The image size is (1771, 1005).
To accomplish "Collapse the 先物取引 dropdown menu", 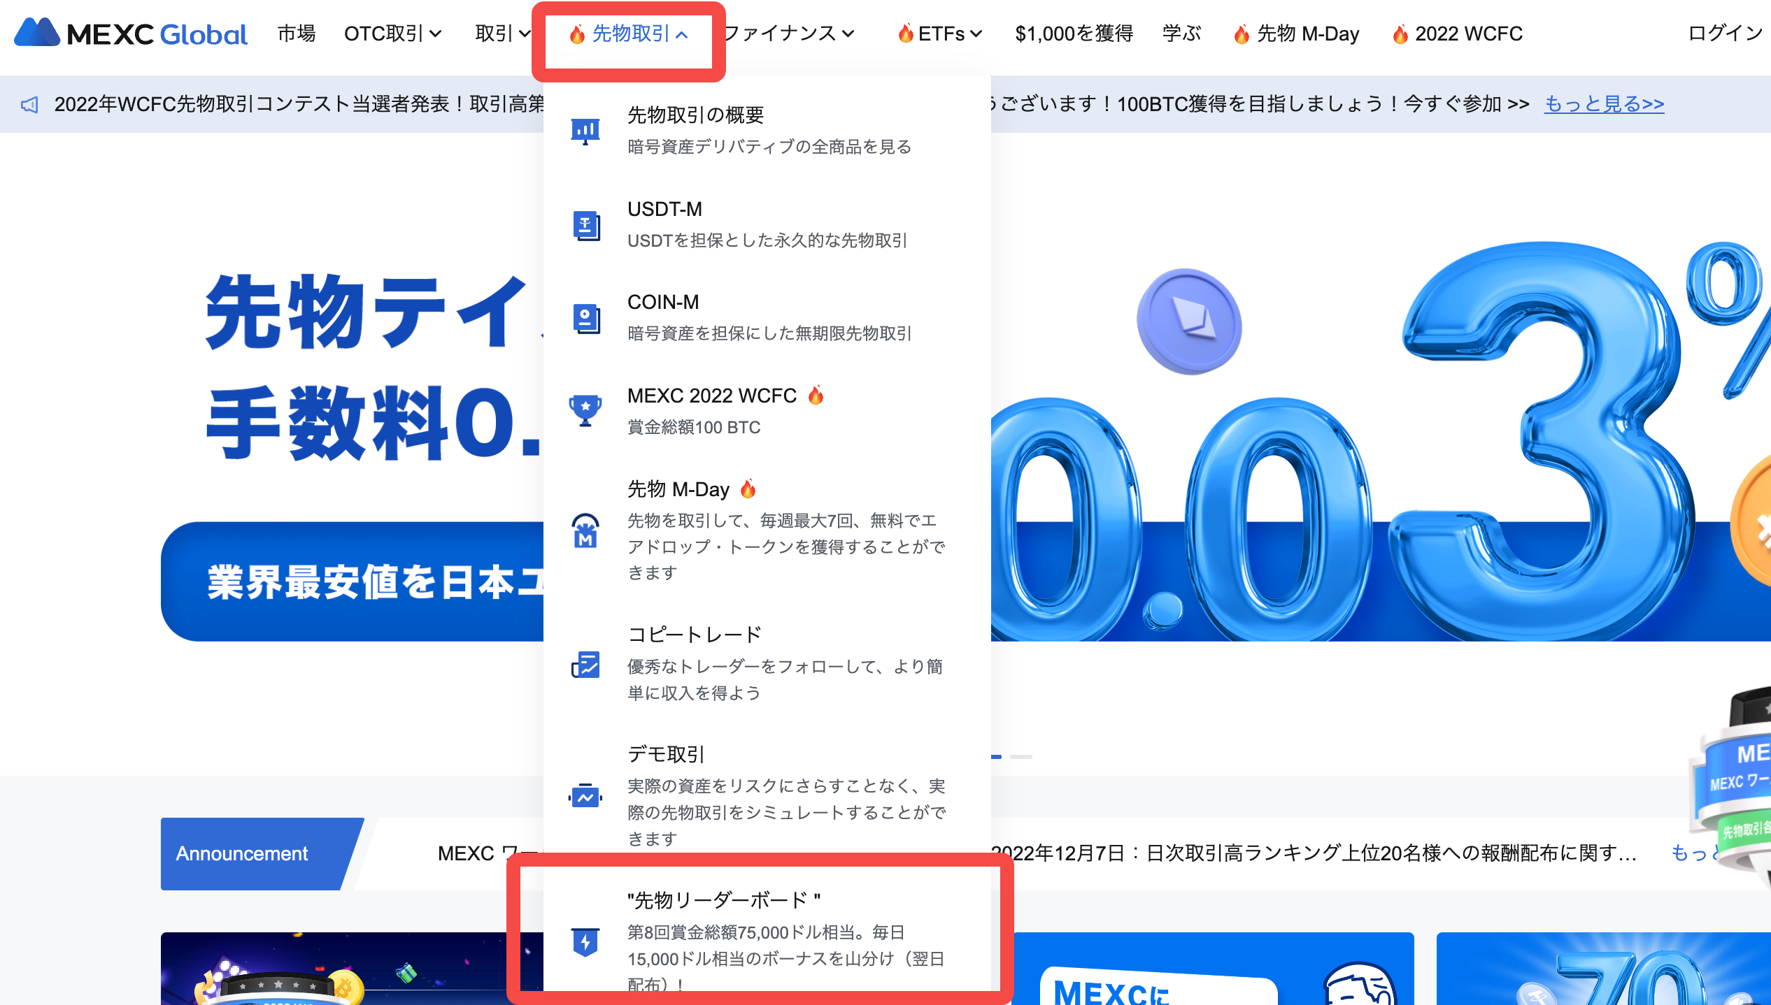I will (x=629, y=34).
